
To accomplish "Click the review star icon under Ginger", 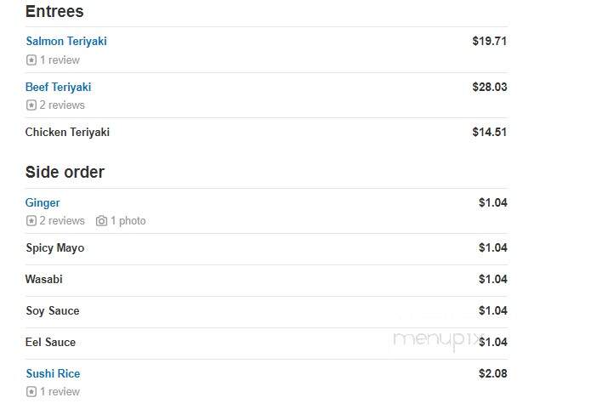I will 31,220.
